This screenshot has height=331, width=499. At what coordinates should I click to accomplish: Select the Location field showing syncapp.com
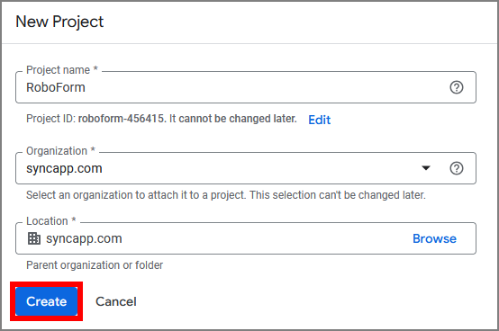click(x=246, y=238)
